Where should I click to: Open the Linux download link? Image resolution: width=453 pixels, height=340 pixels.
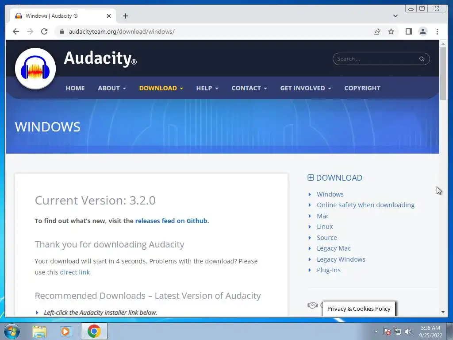pos(325,227)
